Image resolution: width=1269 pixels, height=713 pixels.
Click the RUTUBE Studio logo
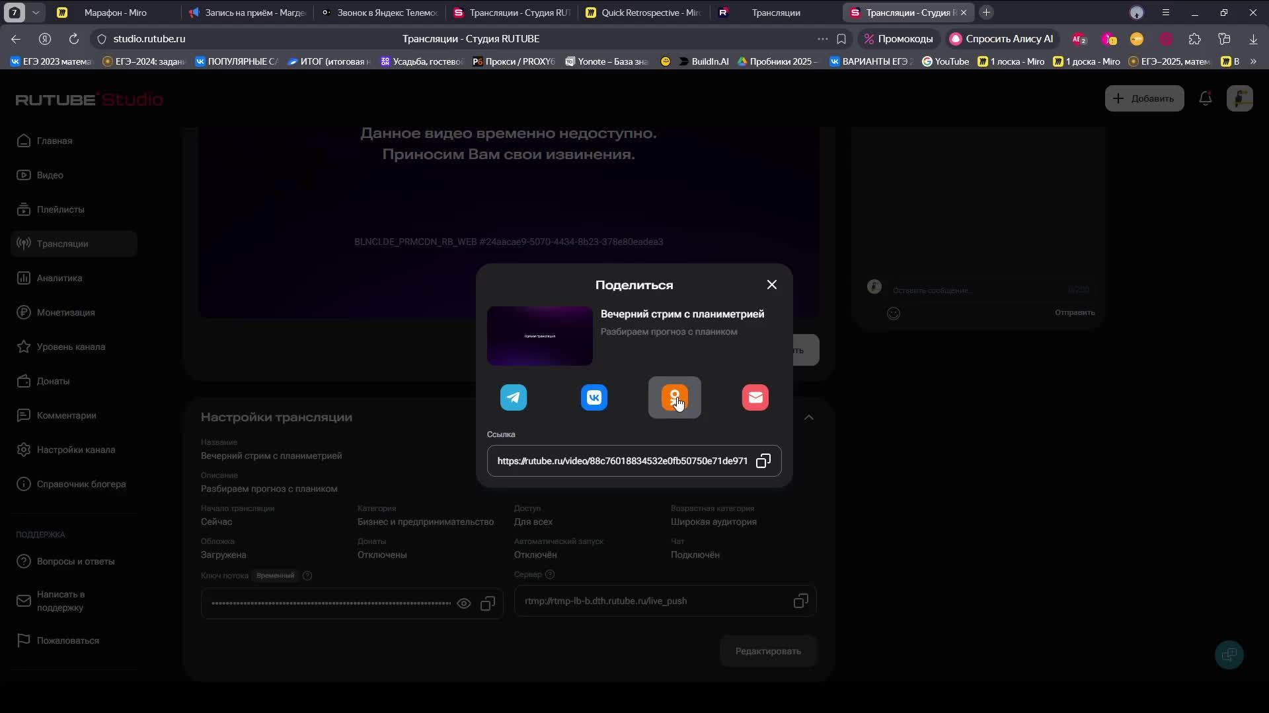pyautogui.click(x=89, y=100)
